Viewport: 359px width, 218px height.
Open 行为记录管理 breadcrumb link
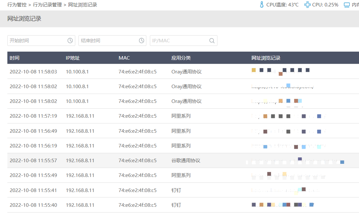pyautogui.click(x=47, y=5)
